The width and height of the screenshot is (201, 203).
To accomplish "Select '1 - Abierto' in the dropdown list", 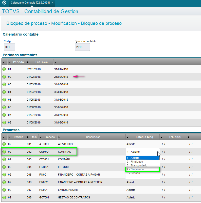I will [143, 158].
